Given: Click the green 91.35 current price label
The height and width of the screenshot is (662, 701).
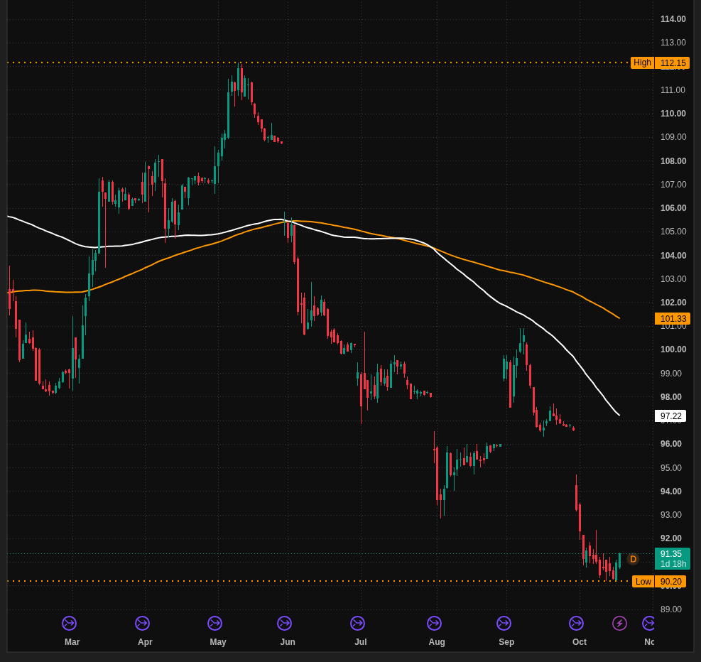Looking at the screenshot, I should pyautogui.click(x=673, y=559).
